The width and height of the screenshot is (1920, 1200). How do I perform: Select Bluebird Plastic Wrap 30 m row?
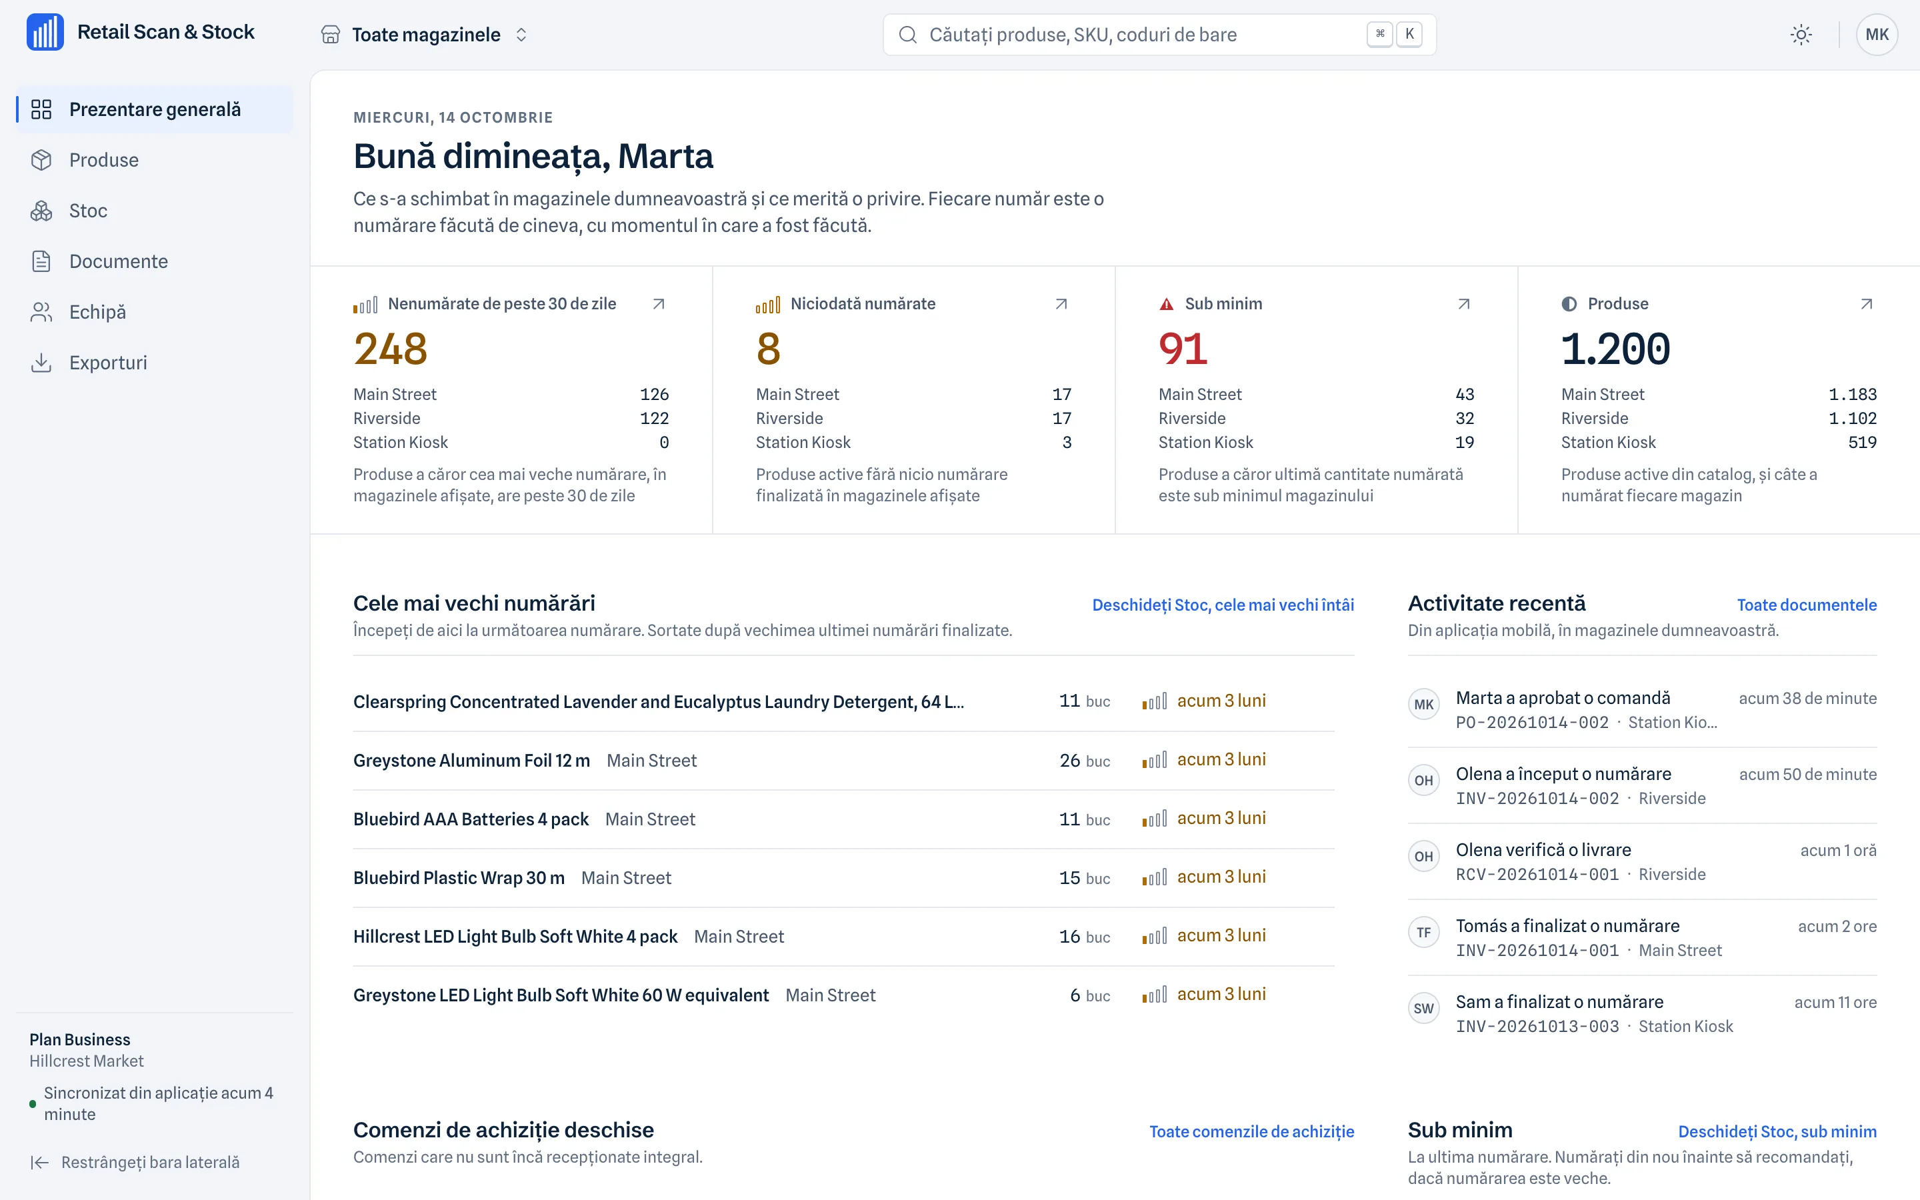coord(843,878)
